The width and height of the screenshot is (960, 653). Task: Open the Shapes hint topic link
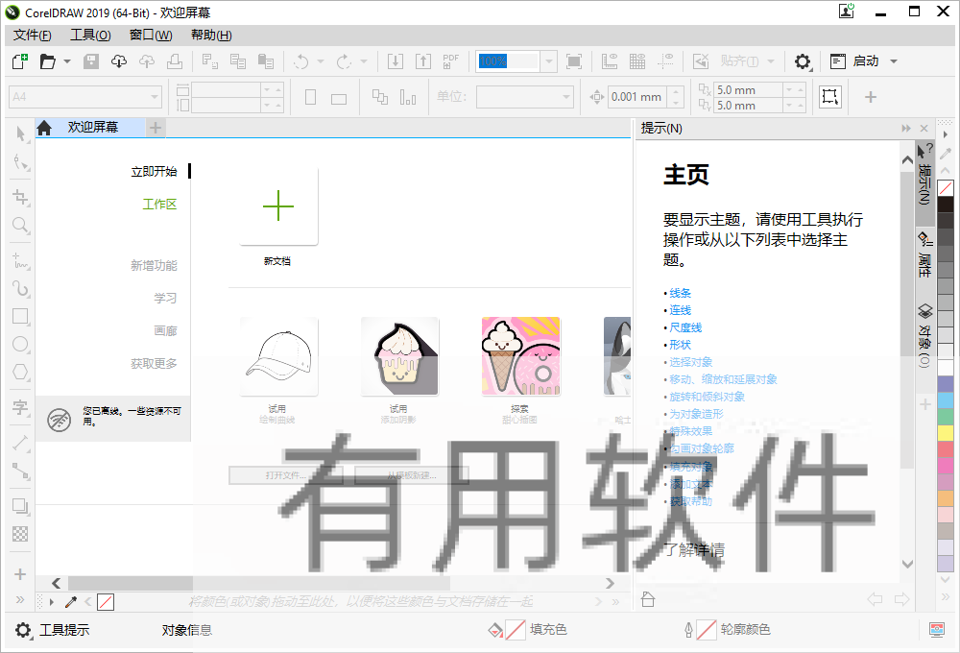tap(681, 344)
